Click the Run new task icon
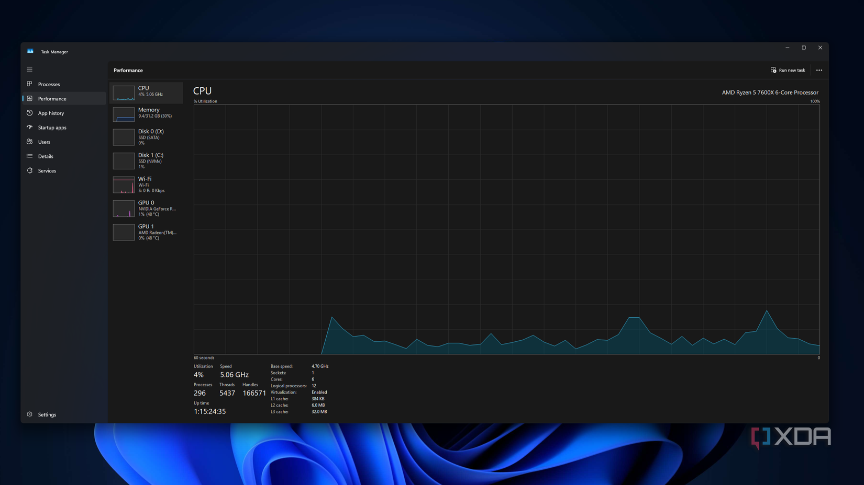Image resolution: width=864 pixels, height=485 pixels. point(773,70)
